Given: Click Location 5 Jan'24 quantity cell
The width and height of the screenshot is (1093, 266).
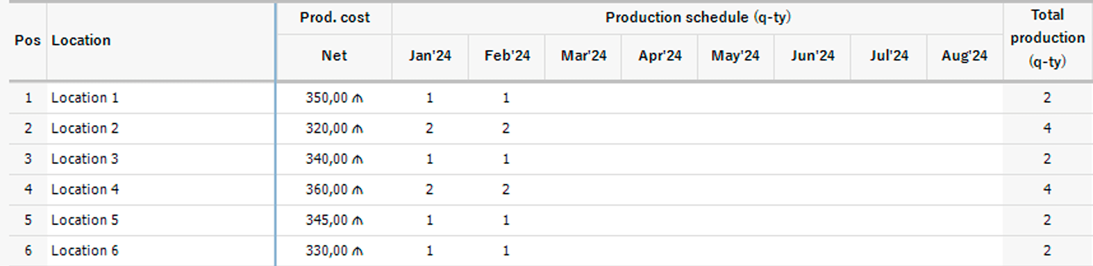Looking at the screenshot, I should click(430, 220).
